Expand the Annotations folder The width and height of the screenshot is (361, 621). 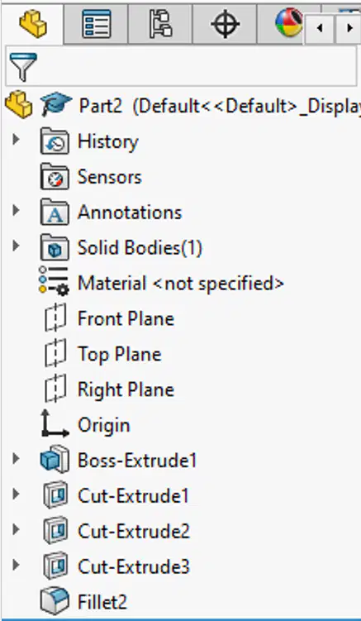[16, 210]
